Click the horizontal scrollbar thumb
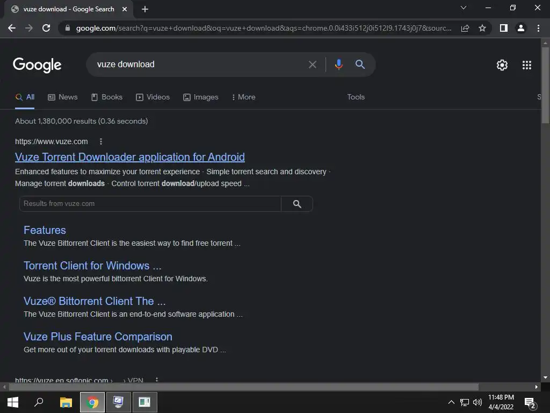The height and width of the screenshot is (413, 550). click(243, 387)
